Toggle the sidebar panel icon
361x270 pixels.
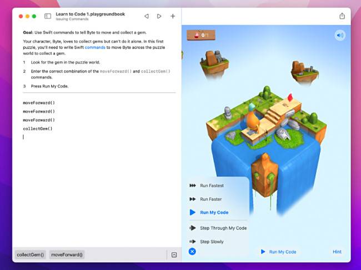pos(48,16)
